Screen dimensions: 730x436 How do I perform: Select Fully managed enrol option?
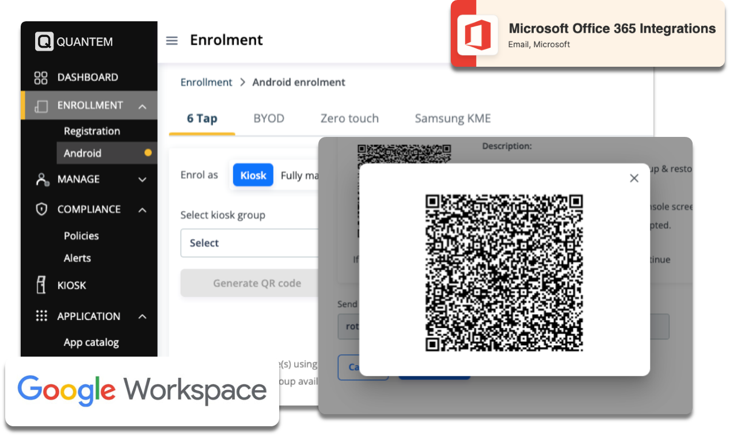click(299, 175)
